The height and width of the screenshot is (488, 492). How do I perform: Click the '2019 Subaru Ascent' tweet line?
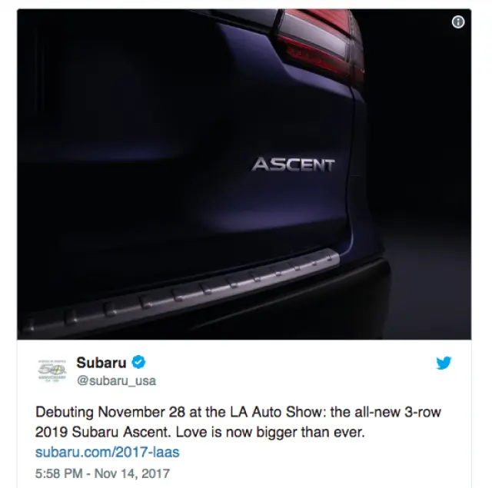tap(200, 432)
